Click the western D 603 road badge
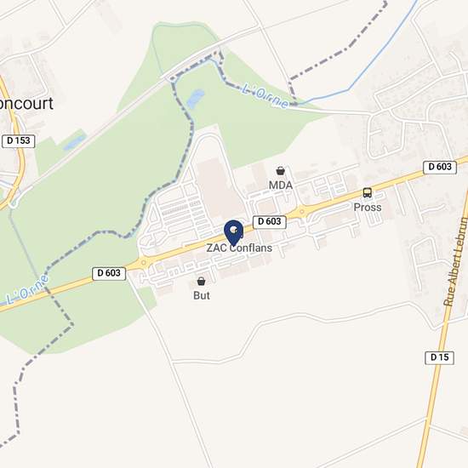 click(x=109, y=273)
